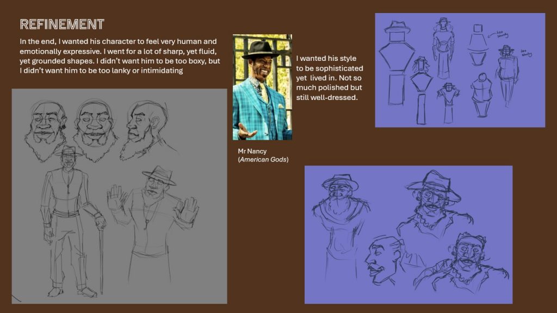Click the purple hat portrait sketches image

409,235
